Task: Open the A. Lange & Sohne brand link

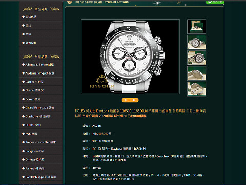Action: (x=39, y=65)
